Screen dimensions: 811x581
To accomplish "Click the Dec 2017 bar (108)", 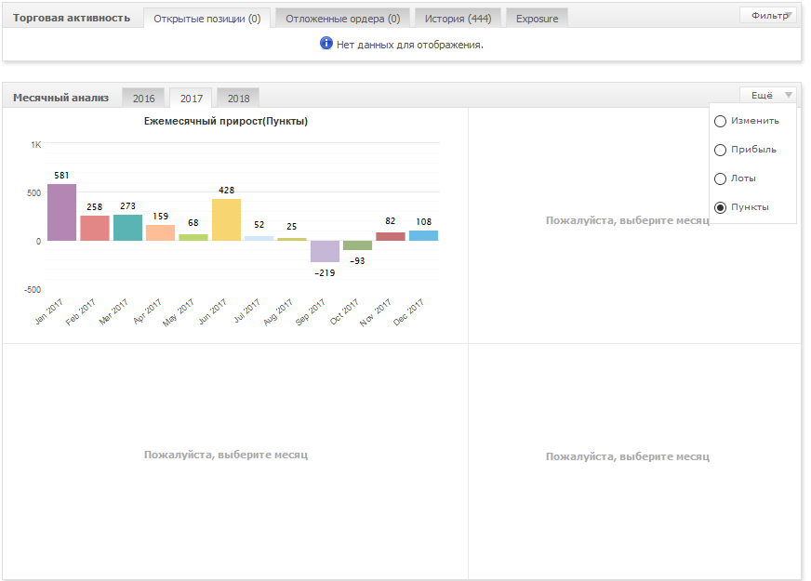I will click(423, 236).
